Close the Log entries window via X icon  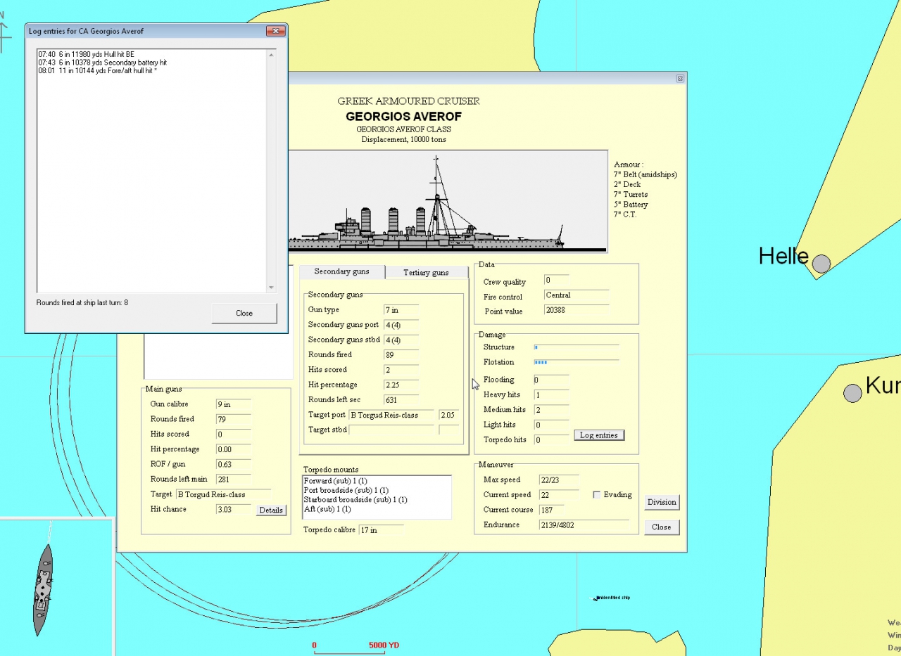coord(276,31)
